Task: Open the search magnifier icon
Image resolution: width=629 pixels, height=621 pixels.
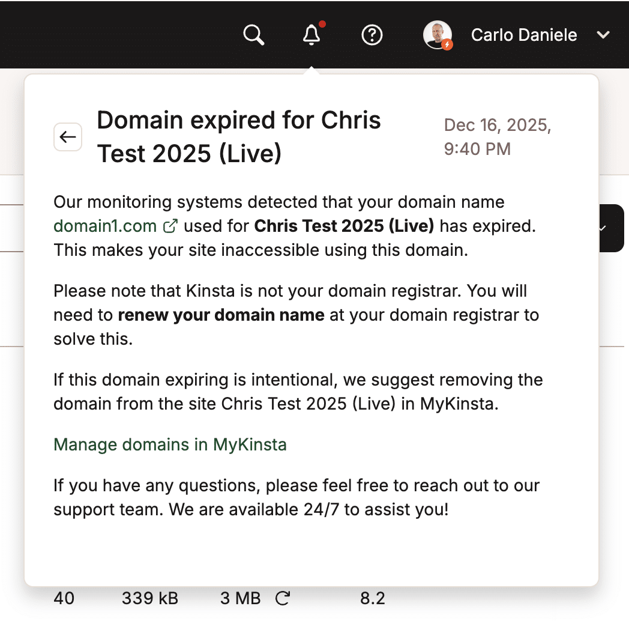Action: [253, 34]
